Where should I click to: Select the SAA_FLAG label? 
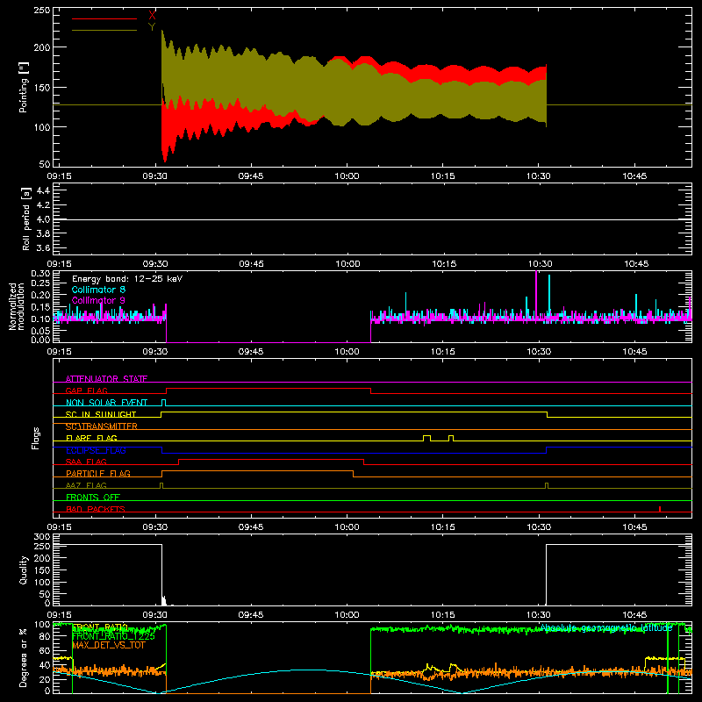point(86,462)
